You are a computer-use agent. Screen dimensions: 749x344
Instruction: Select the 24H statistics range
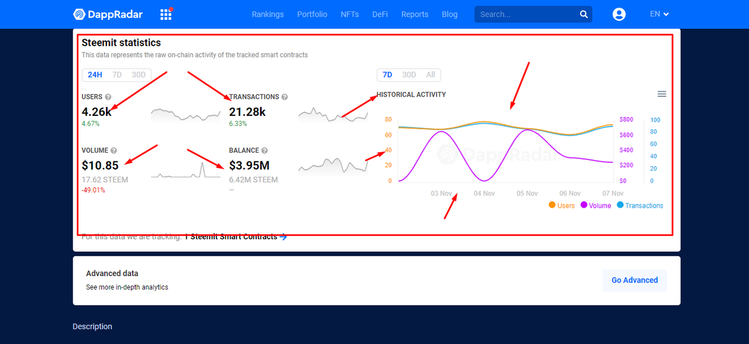click(95, 75)
